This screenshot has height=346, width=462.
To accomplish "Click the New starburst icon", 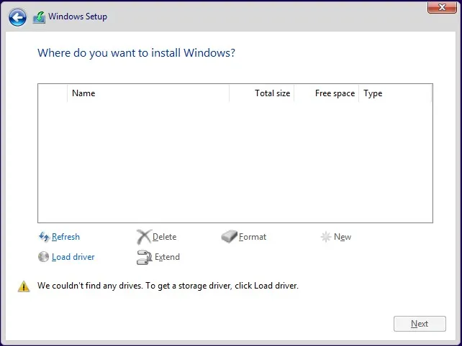I will coord(326,237).
